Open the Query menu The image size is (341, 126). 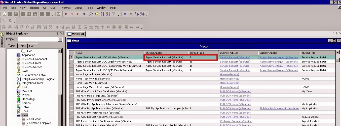[54, 8]
